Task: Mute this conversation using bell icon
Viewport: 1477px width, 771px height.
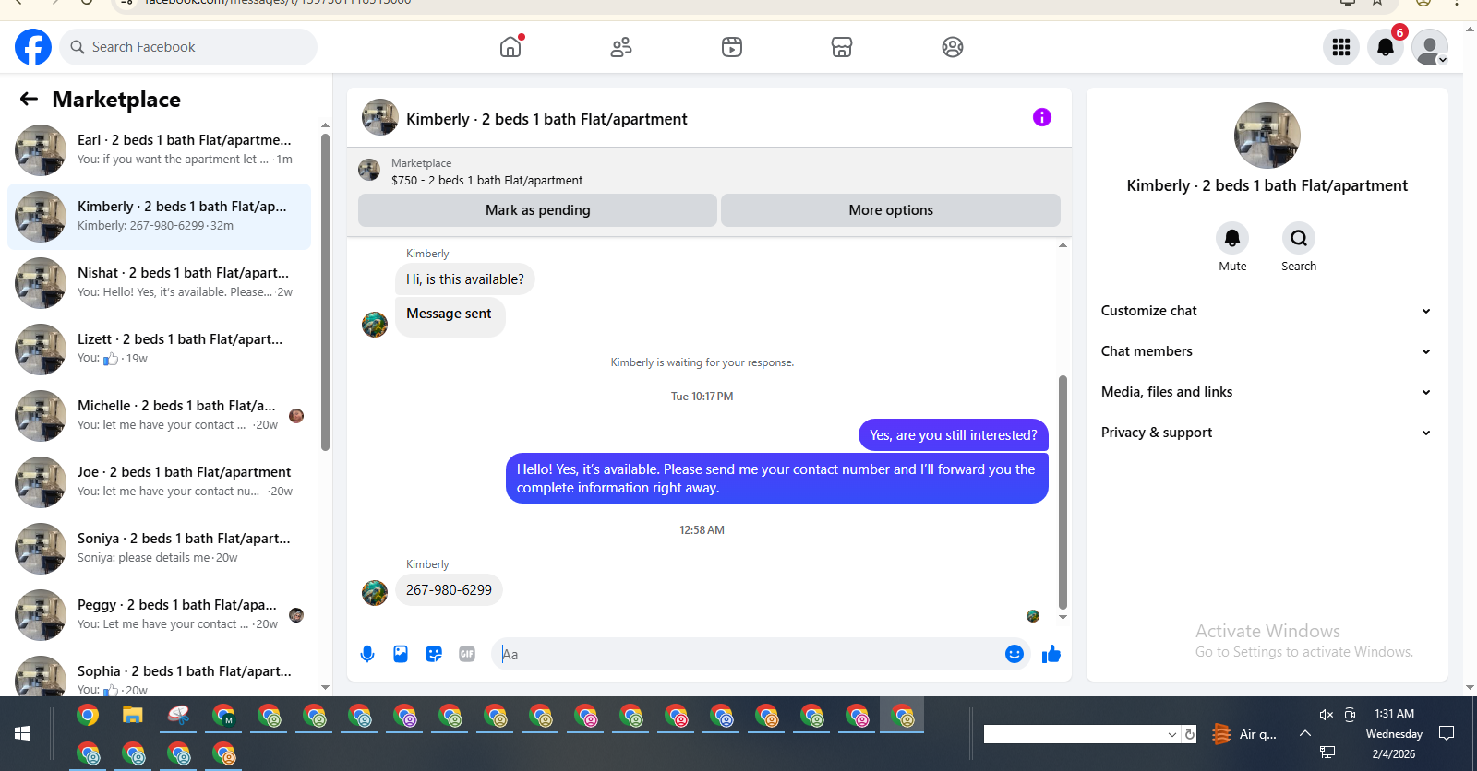Action: (x=1232, y=238)
